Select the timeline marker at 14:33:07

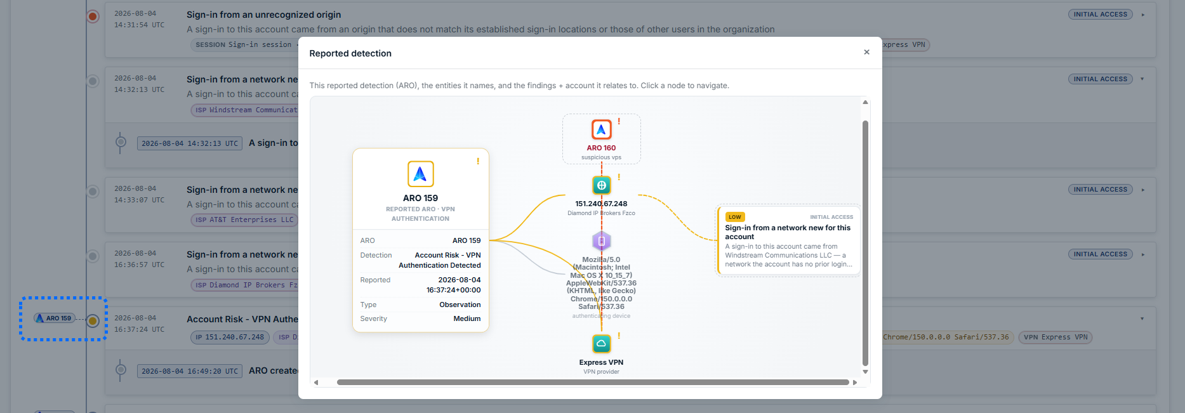point(93,192)
